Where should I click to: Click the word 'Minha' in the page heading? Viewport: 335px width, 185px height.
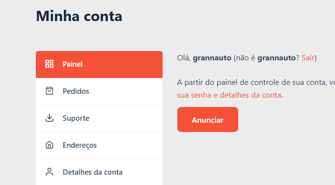pos(57,16)
